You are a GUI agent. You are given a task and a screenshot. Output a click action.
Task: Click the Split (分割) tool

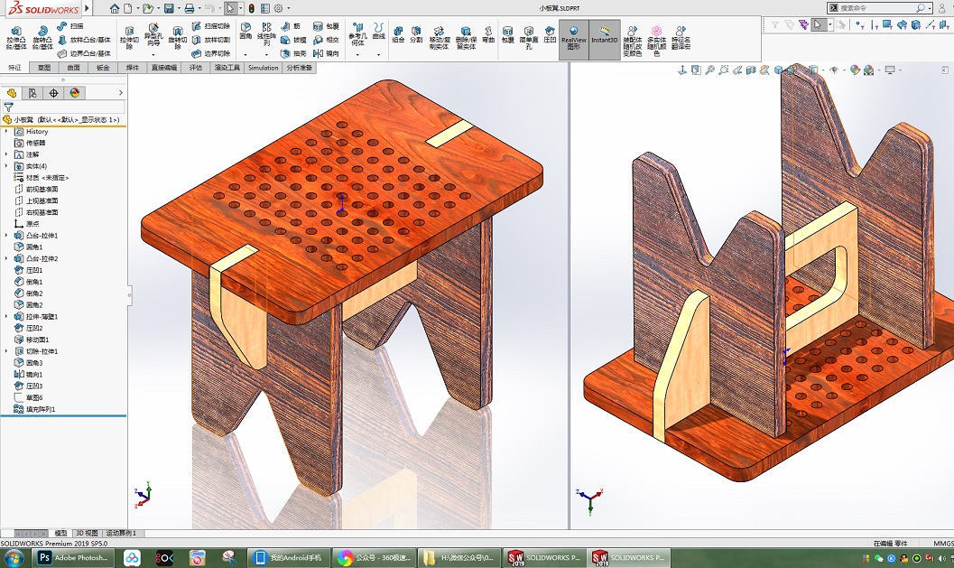pos(416,34)
